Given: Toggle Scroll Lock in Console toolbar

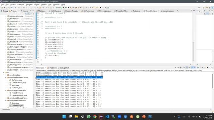Looking at the screenshot, I should click(187, 67).
